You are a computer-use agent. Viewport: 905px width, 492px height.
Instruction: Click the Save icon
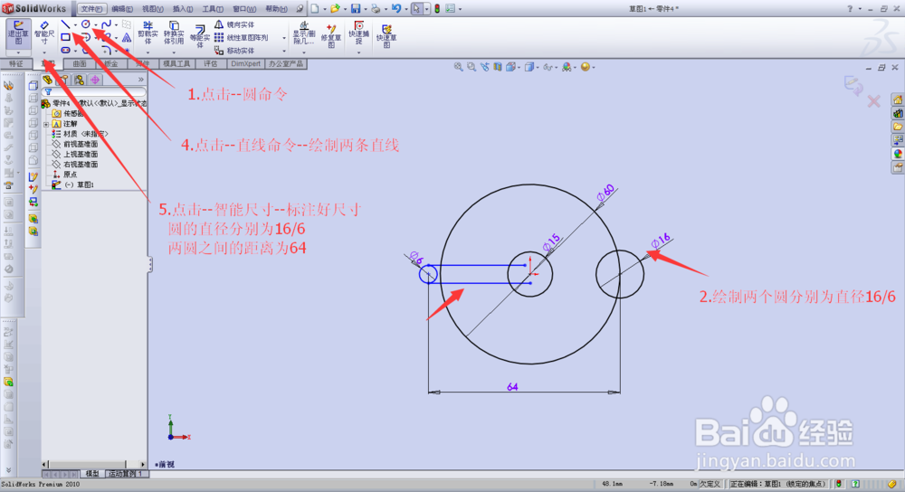(x=356, y=9)
